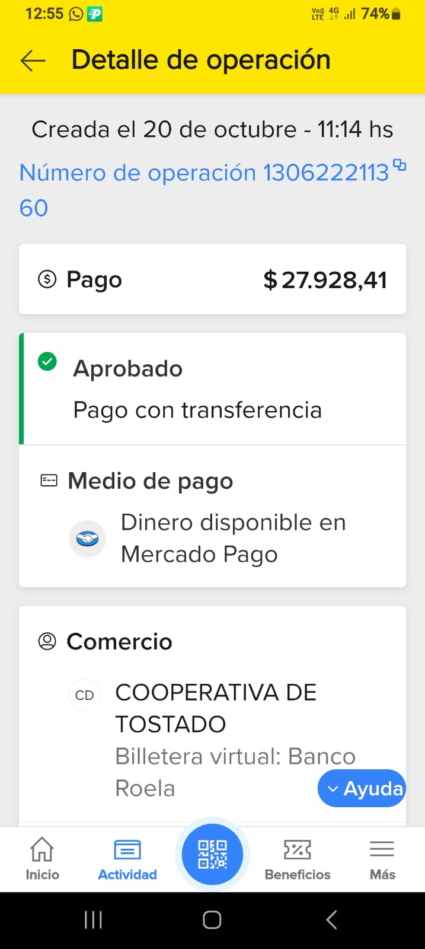
Task: Open the Inicio tab
Action: pyautogui.click(x=42, y=858)
